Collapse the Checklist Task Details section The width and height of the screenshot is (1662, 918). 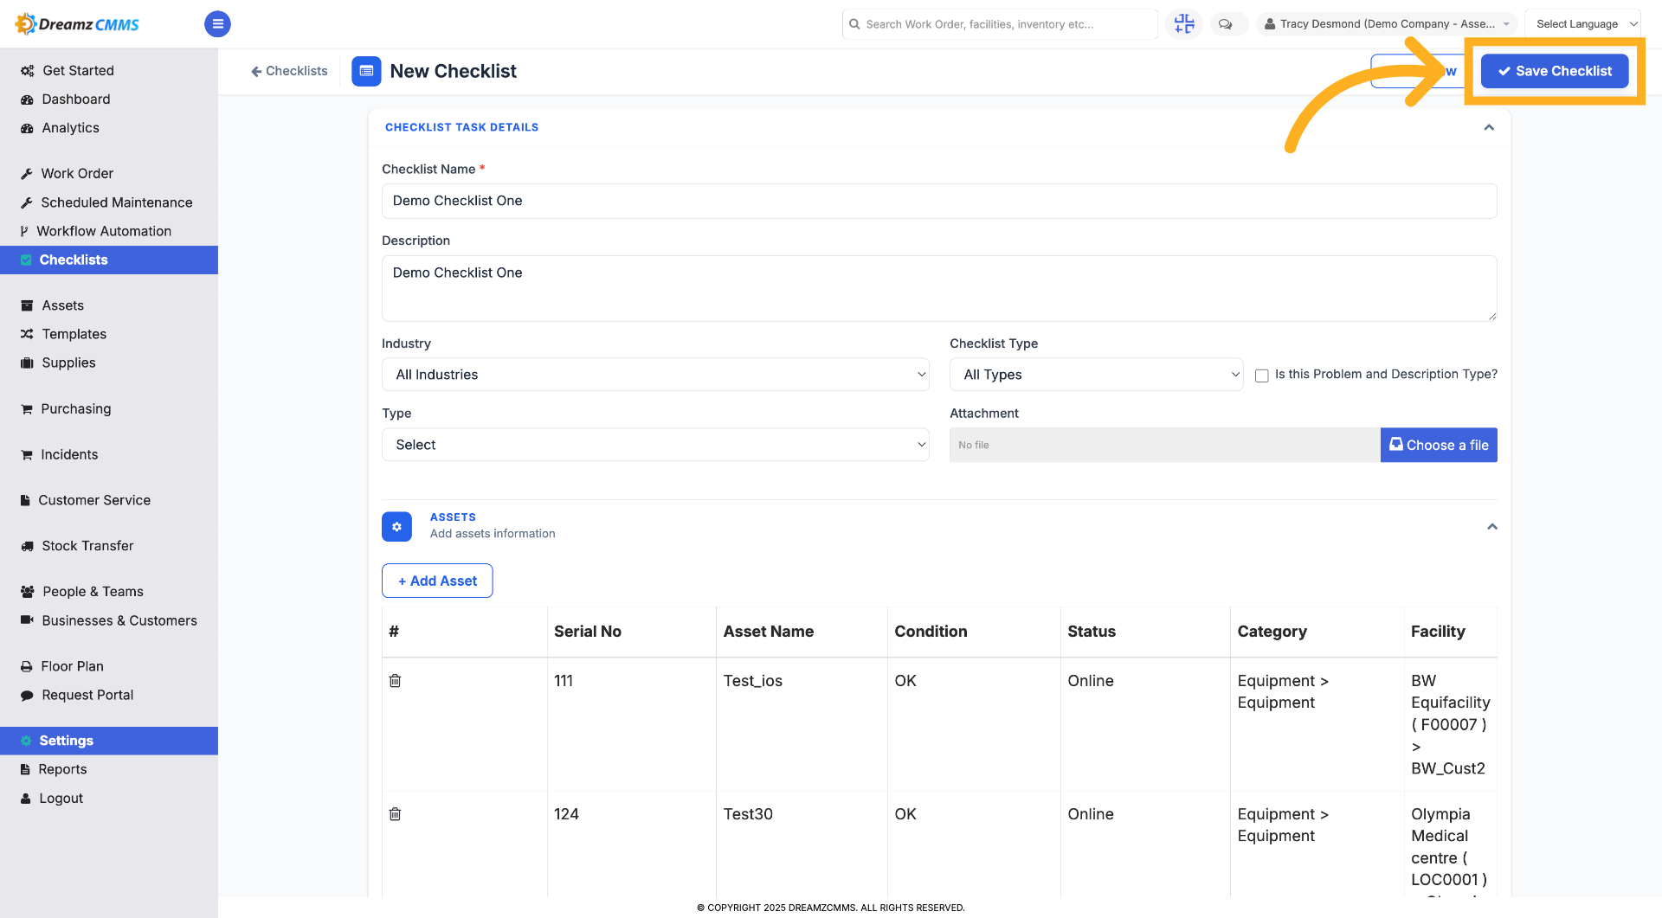tap(1489, 127)
